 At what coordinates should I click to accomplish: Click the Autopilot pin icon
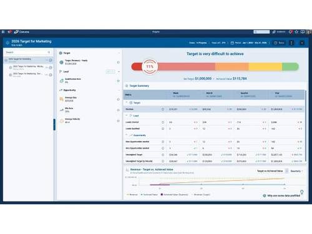tap(274, 32)
